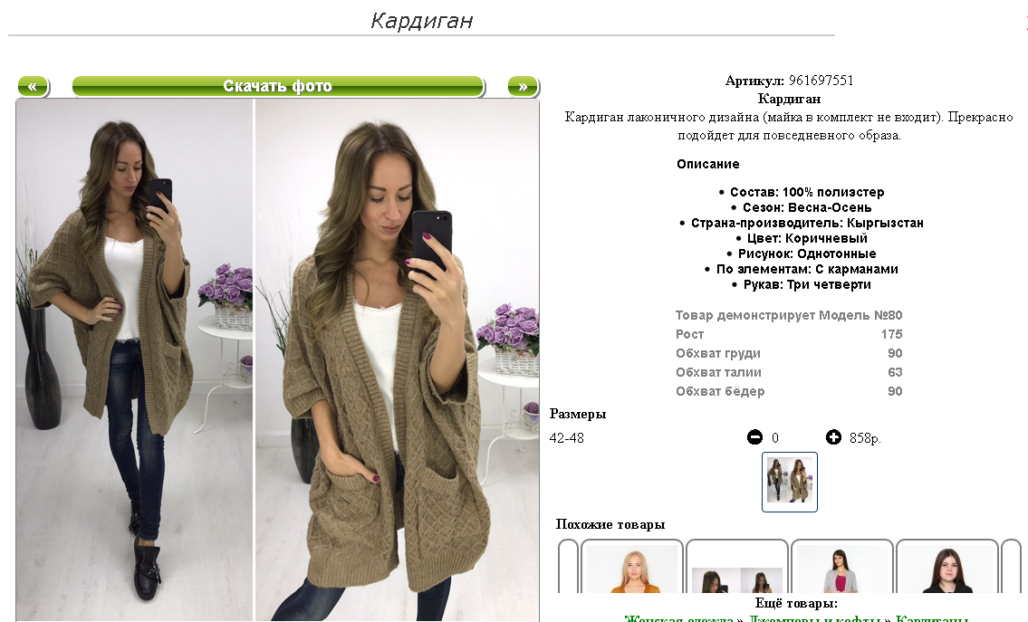Open the Джемперы и кофты category link
This screenshot has height=622, width=1028.
(814, 618)
